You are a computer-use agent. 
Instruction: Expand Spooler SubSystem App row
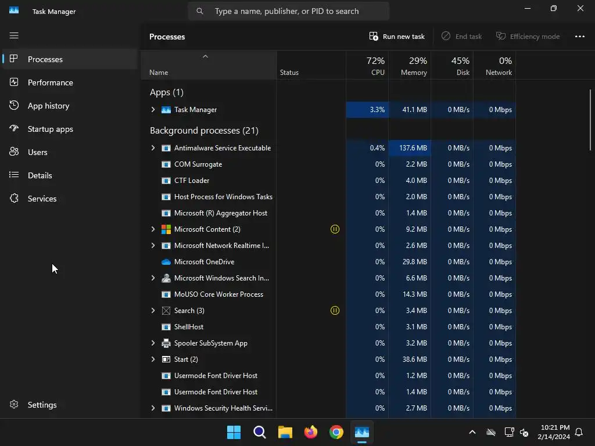(x=153, y=343)
